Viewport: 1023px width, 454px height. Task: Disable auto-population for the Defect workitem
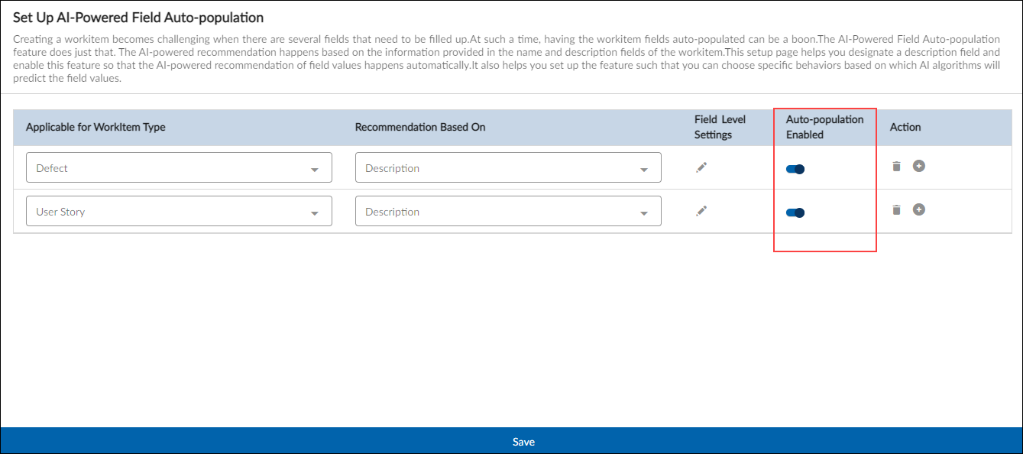[x=795, y=170]
